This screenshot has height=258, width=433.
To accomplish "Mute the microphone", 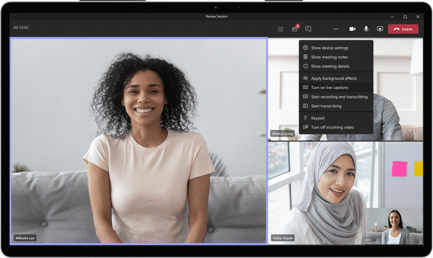I will pos(366,29).
